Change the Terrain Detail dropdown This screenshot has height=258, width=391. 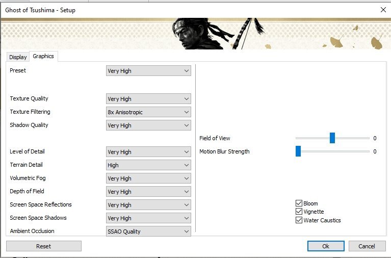(x=148, y=165)
